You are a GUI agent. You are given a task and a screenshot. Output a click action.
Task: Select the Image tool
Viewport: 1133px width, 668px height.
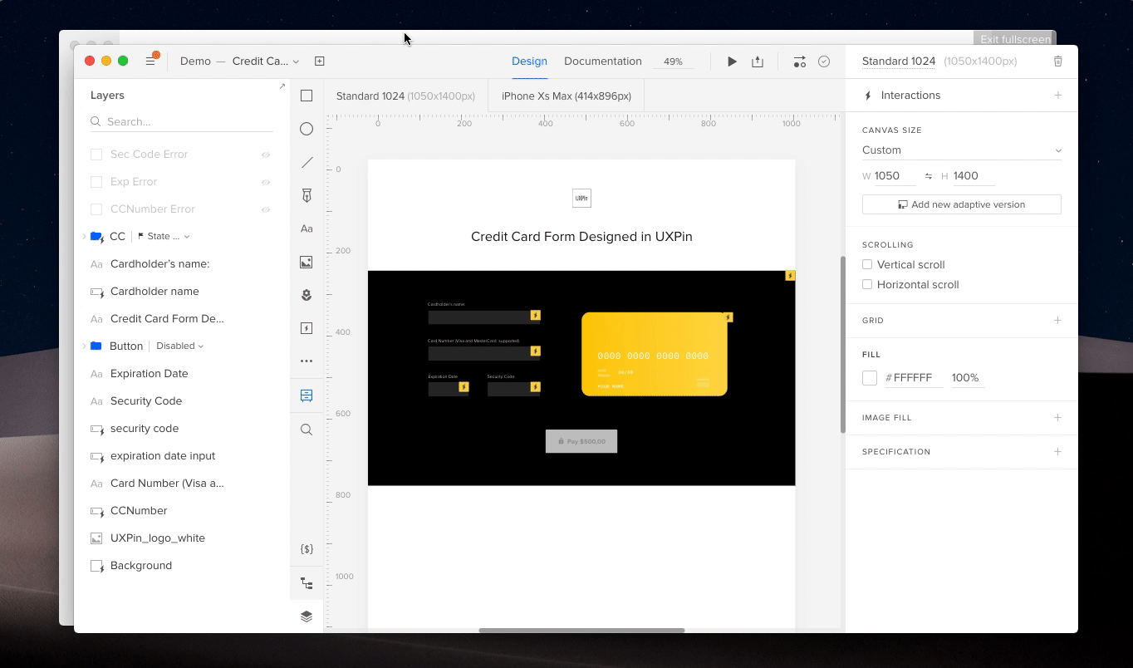click(307, 262)
